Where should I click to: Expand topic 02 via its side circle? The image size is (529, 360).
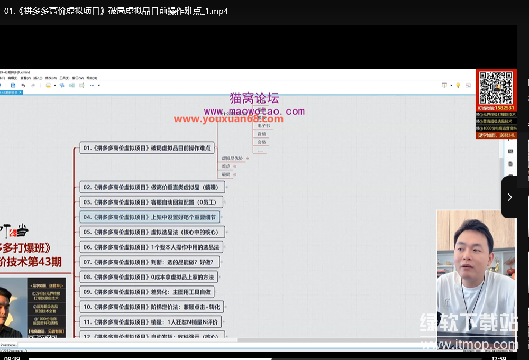227,187
